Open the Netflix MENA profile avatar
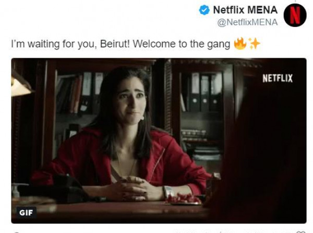This screenshot has height=233, width=313. (x=295, y=15)
